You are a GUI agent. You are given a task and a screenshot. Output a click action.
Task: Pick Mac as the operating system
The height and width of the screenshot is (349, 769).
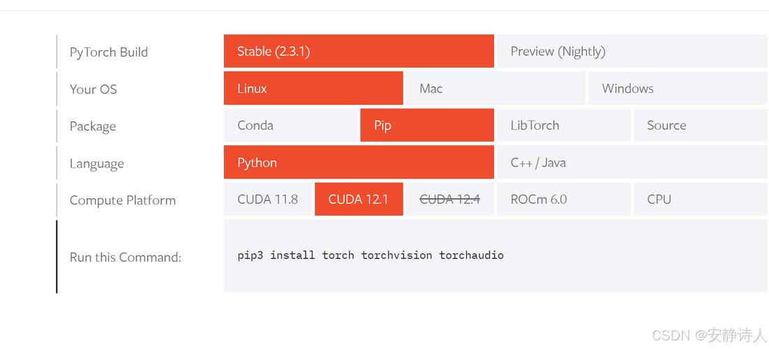click(495, 89)
